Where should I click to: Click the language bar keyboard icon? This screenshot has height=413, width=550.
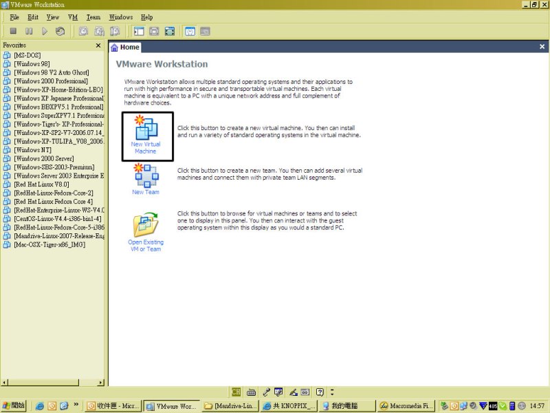point(251,392)
